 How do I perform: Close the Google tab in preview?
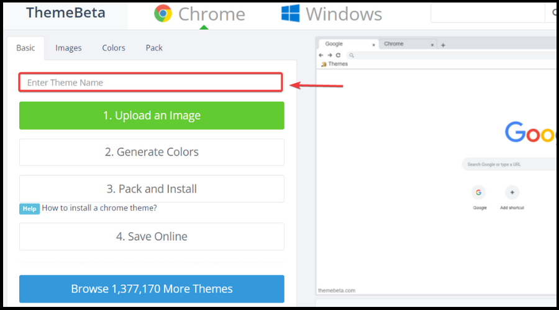tap(374, 45)
